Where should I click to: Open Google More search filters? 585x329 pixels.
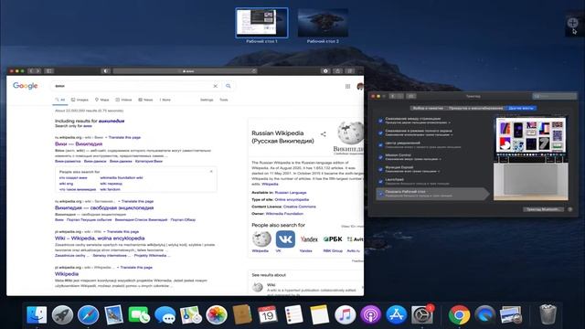tap(165, 100)
